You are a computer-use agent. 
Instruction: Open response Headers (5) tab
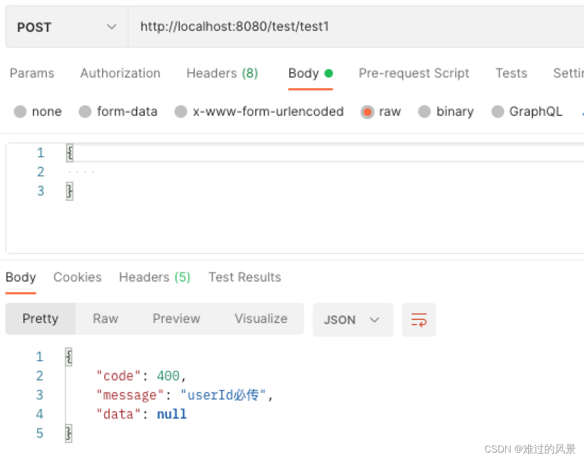(155, 277)
